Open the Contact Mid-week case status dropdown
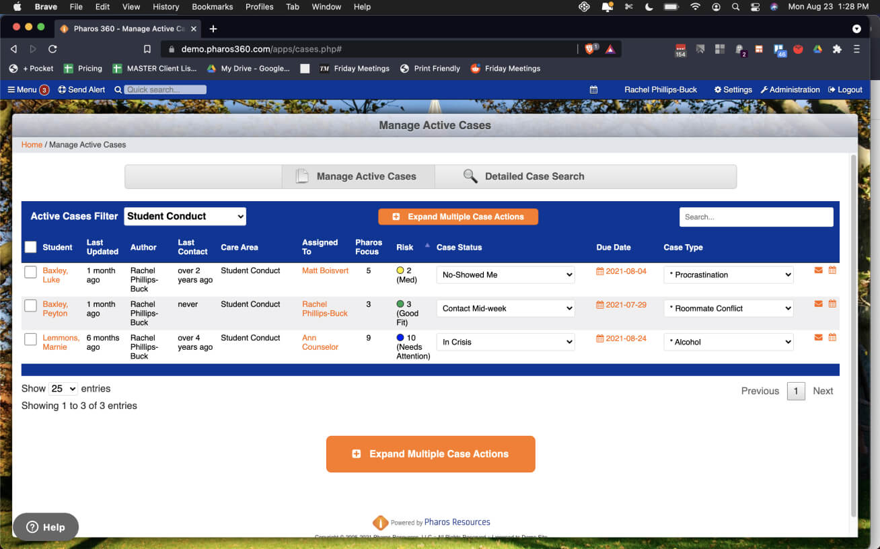The image size is (880, 549). click(506, 308)
